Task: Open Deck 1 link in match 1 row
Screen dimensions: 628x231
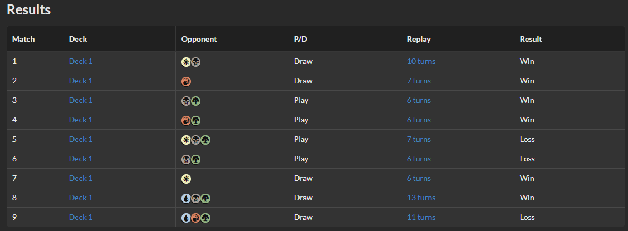Action: (81, 61)
